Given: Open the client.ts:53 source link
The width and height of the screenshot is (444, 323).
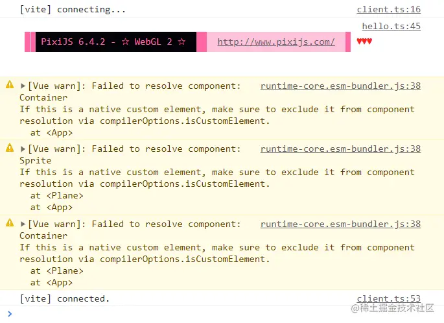Looking at the screenshot, I should tap(388, 298).
